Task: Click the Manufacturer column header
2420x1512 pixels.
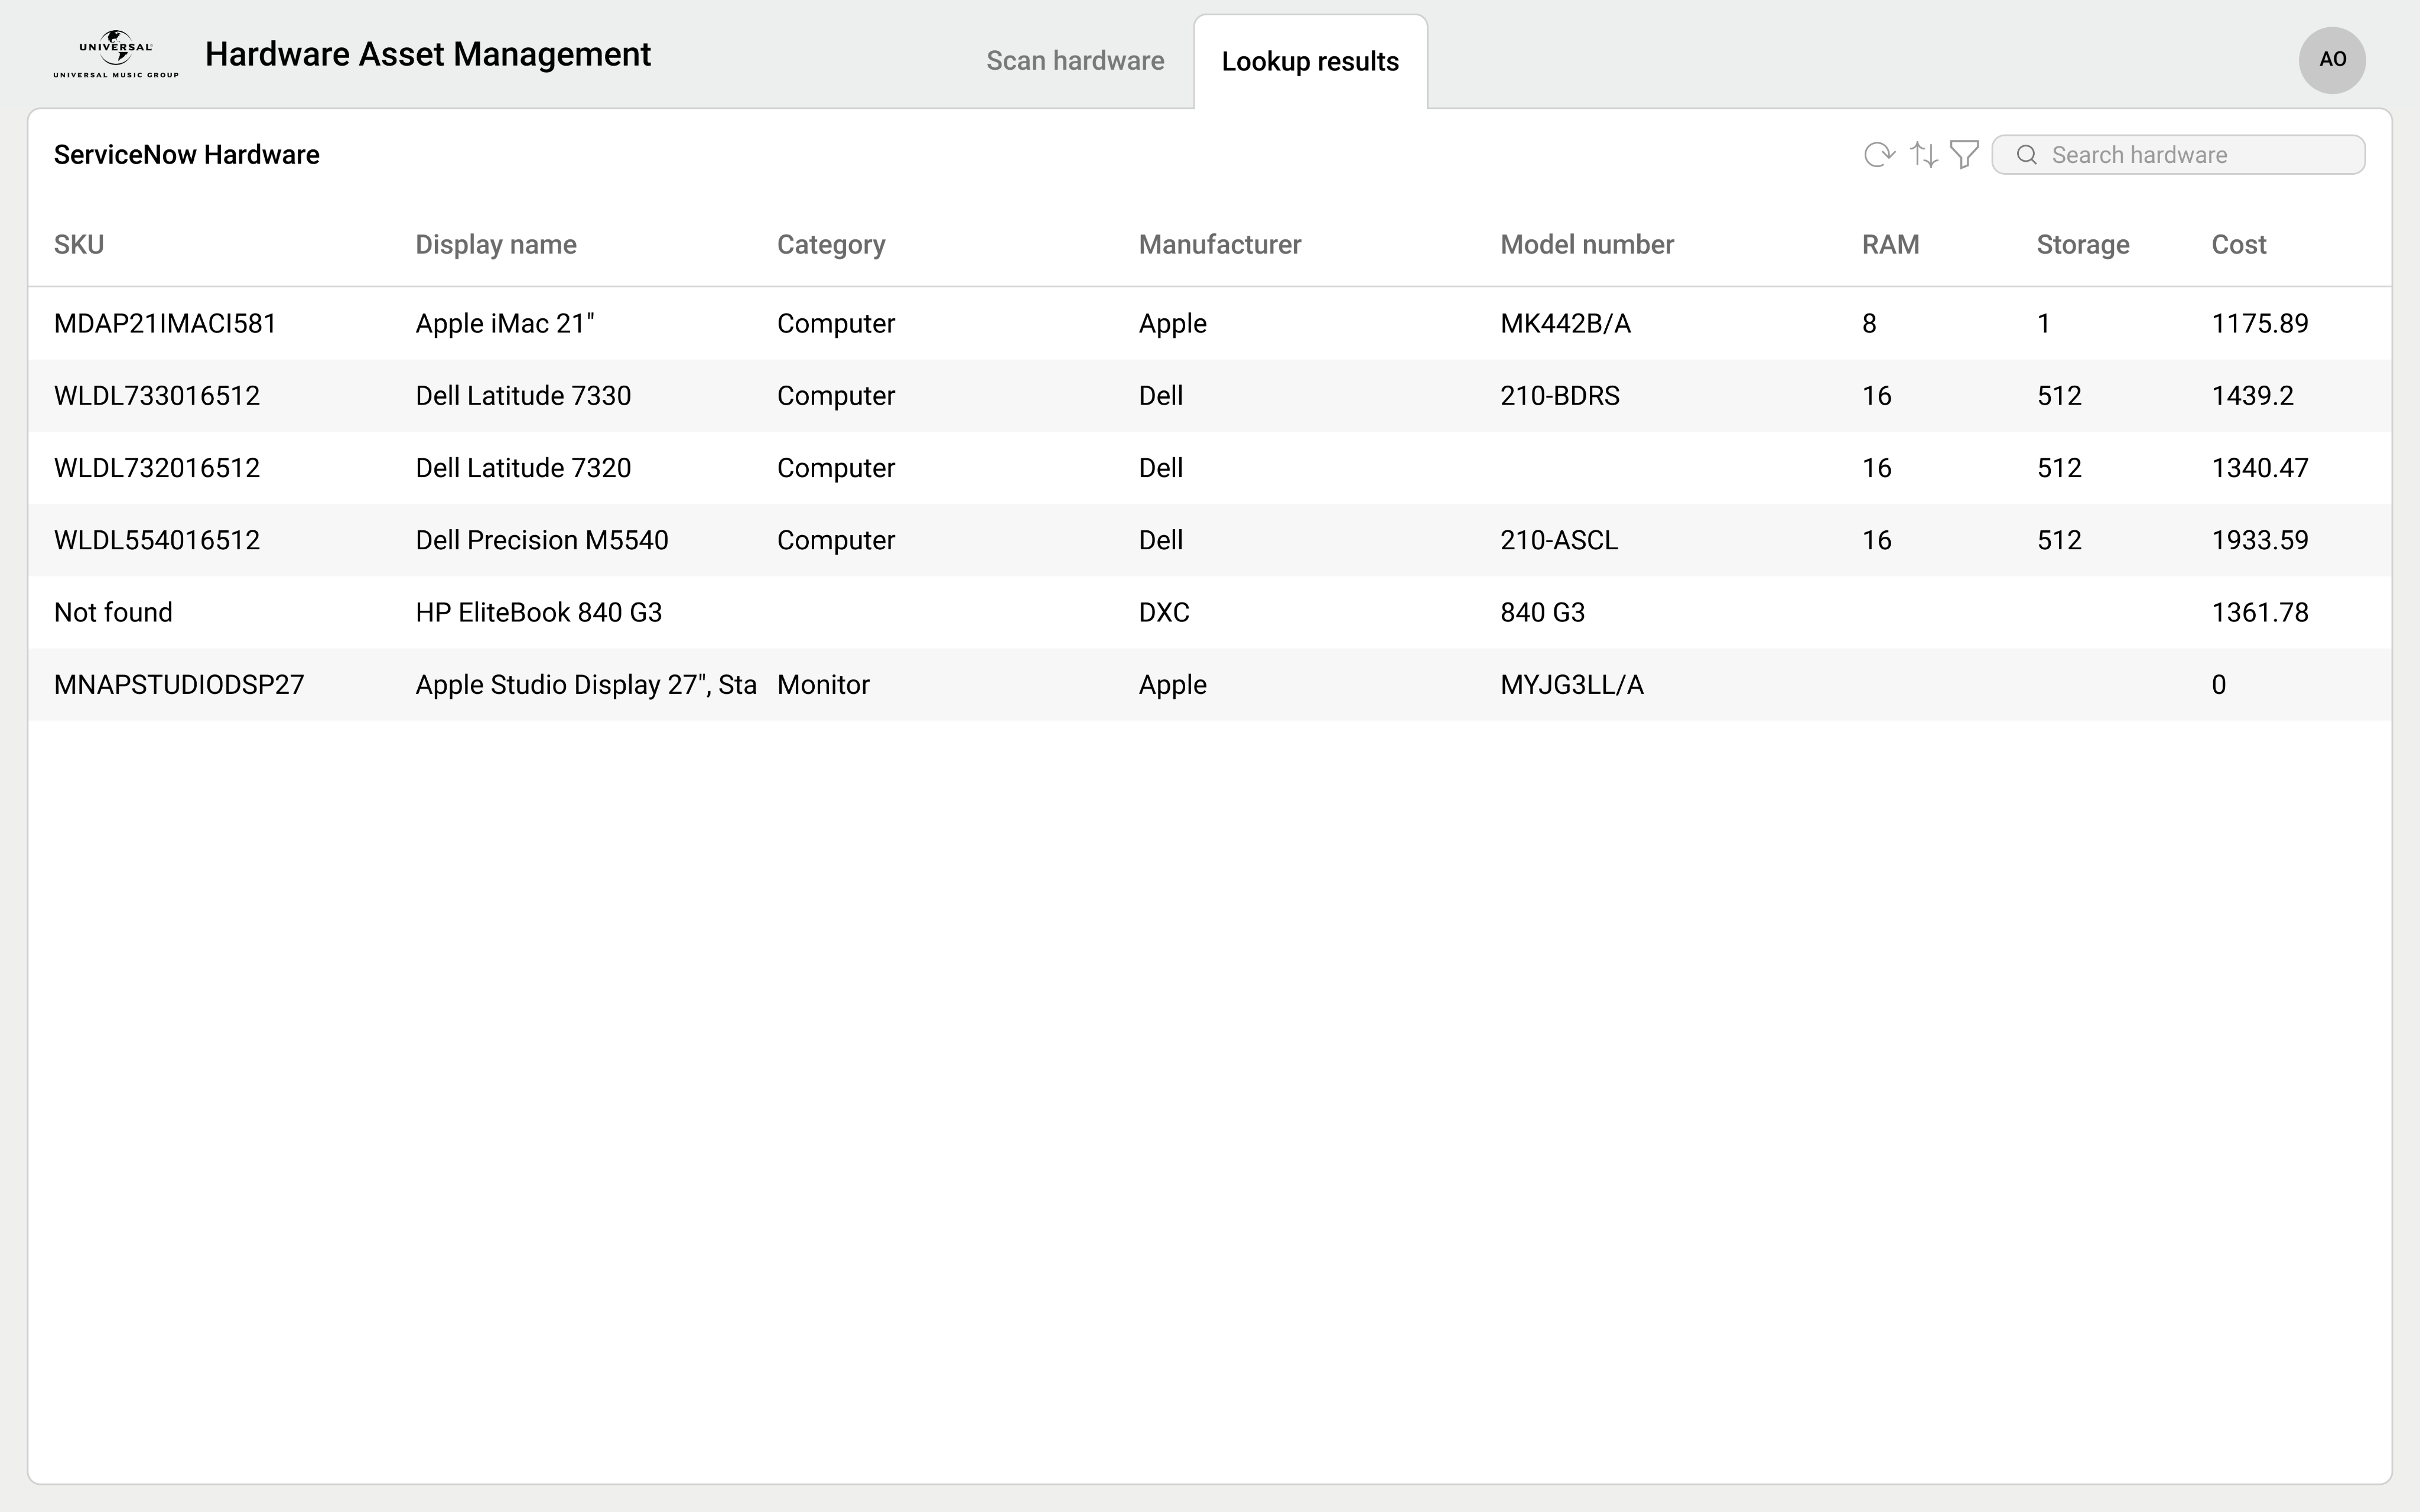Action: [1220, 245]
